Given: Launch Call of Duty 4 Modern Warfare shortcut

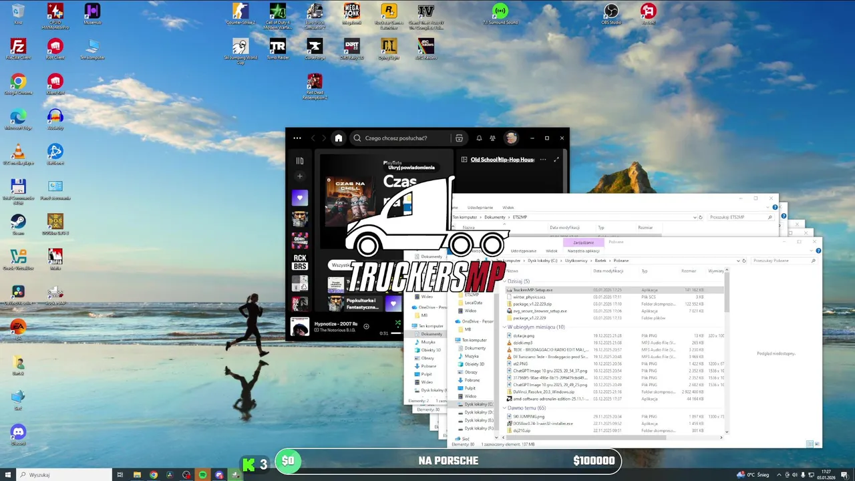Looking at the screenshot, I should pos(277,16).
